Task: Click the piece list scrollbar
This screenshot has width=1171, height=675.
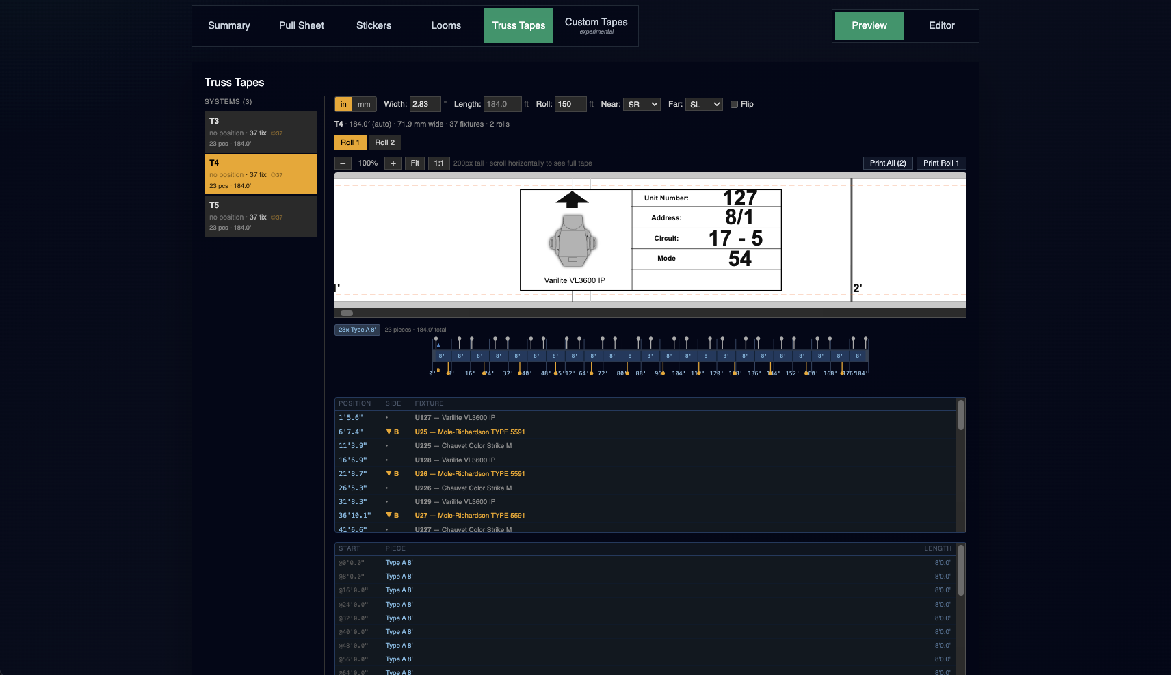Action: click(x=960, y=570)
